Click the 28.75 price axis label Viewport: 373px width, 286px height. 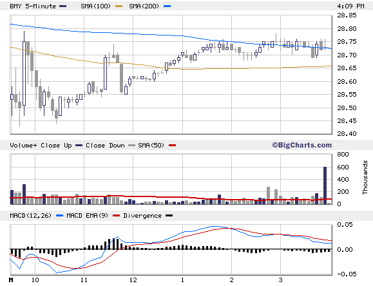click(347, 42)
